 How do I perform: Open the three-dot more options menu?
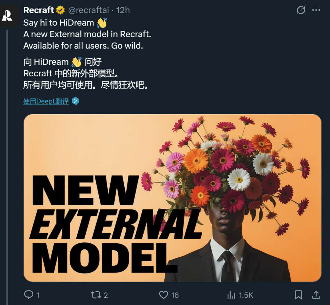[x=316, y=10]
